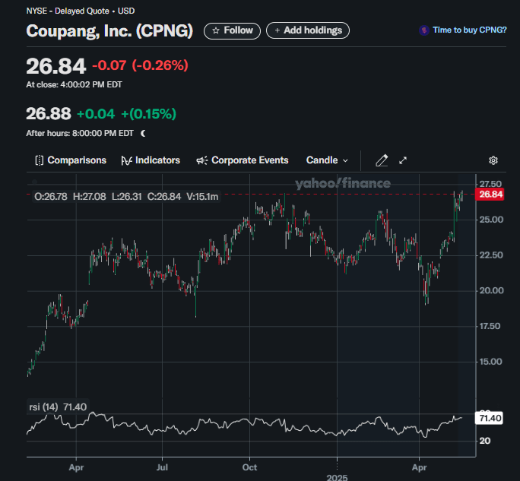
Task: Expand chart to full screen icon
Action: coord(403,160)
